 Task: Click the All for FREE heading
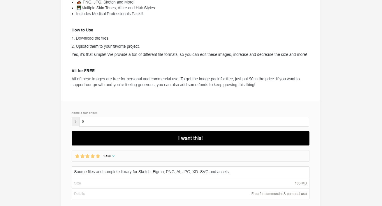point(83,71)
